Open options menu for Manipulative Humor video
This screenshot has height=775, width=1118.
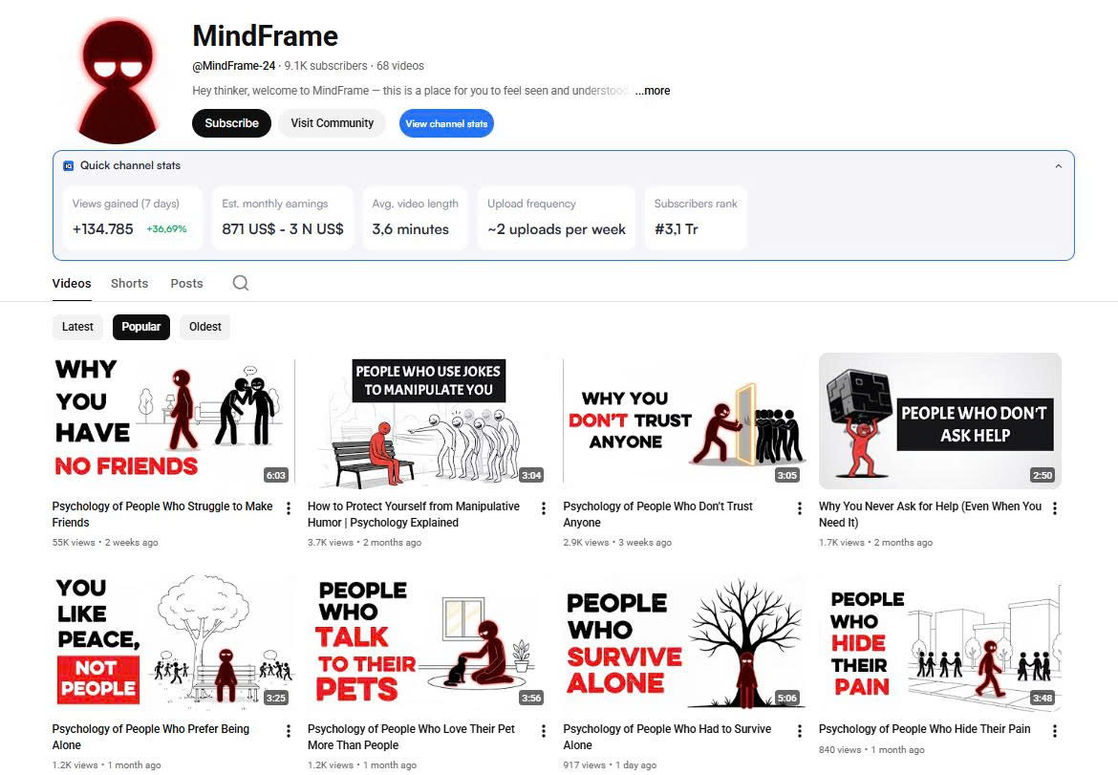tap(544, 507)
